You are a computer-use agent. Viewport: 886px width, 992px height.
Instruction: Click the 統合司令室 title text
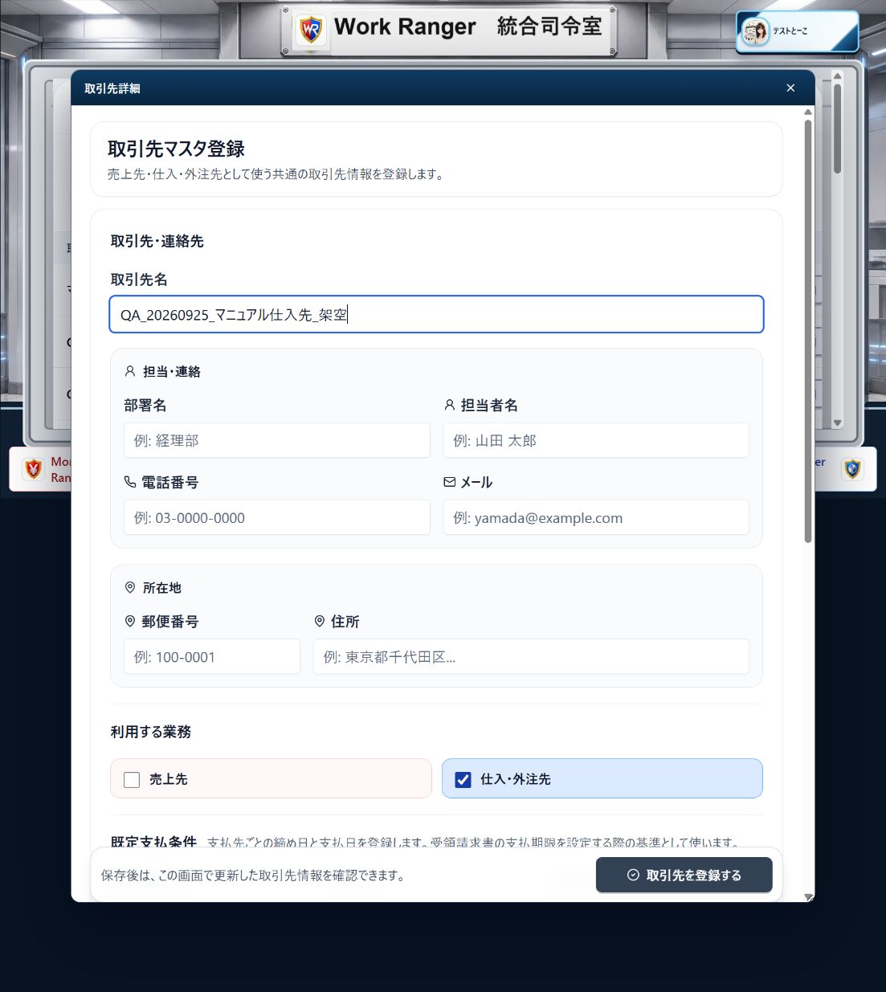[x=549, y=27]
